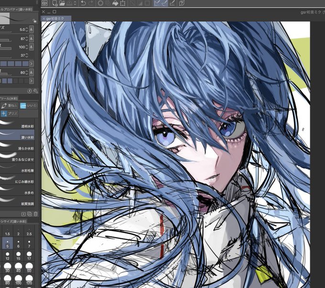Duplicate the selected sub tool
The width and height of the screenshot is (325, 288).
coord(30,214)
